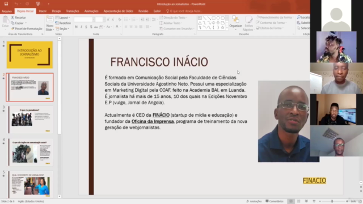Open the font name combo box
The width and height of the screenshot is (363, 204).
tap(85, 20)
